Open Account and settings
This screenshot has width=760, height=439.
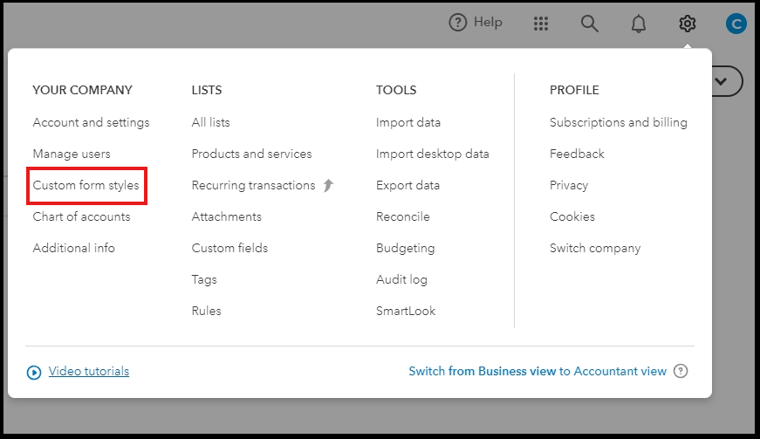(x=91, y=122)
